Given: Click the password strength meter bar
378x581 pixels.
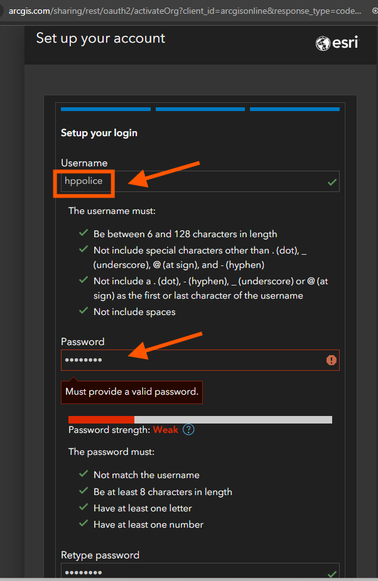Looking at the screenshot, I should [200, 420].
